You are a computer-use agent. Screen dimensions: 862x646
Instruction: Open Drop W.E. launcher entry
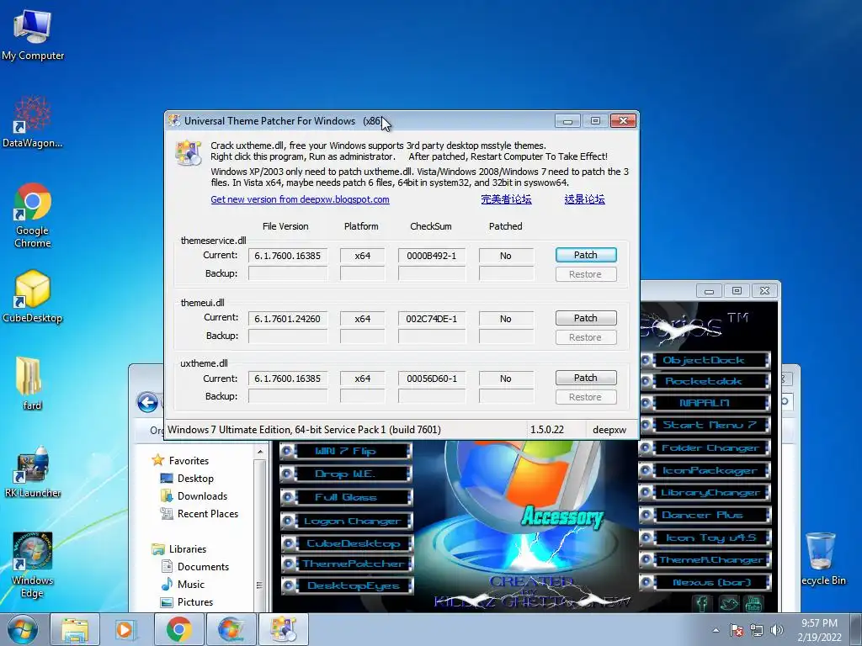pos(346,474)
